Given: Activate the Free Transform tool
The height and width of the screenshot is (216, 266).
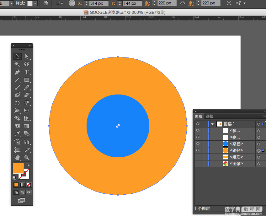Looking at the screenshot, I should pyautogui.click(x=27, y=111).
